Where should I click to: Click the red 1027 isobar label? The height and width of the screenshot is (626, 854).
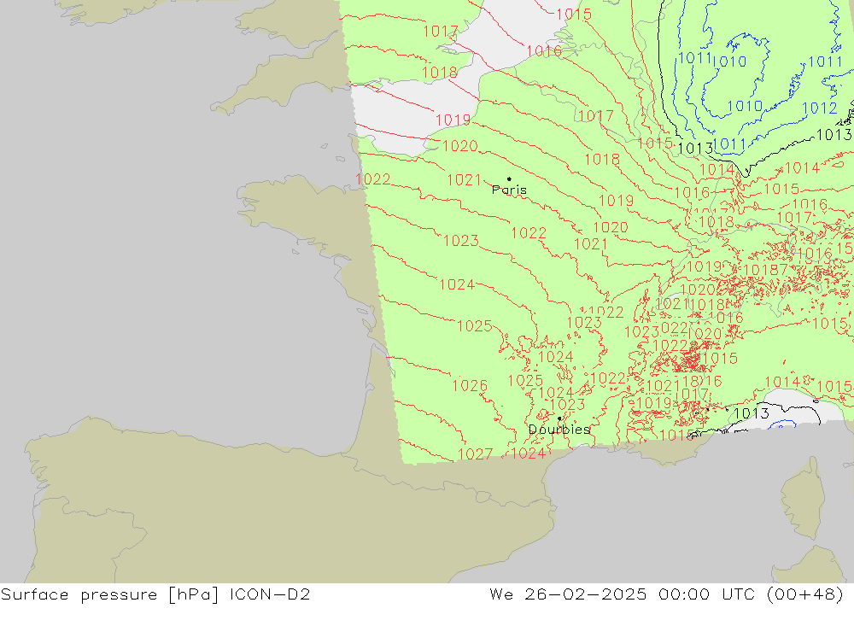475,453
